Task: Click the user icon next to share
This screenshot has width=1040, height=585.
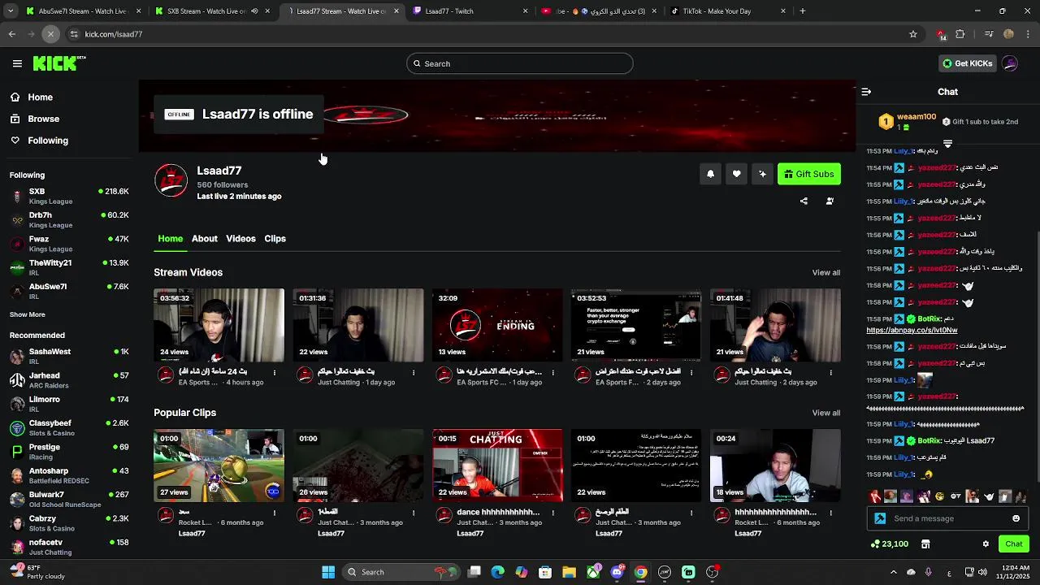Action: point(830,201)
